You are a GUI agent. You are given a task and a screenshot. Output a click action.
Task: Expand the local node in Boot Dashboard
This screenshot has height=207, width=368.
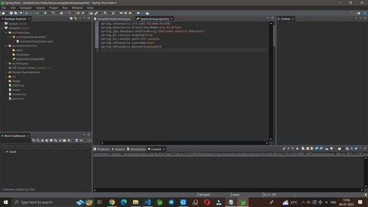click(3, 152)
